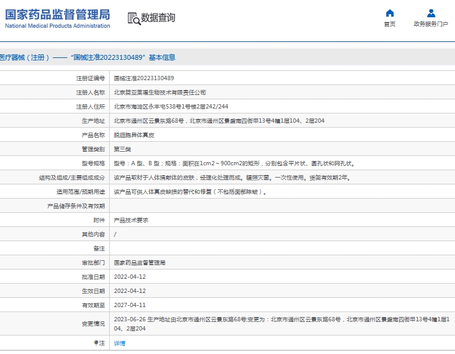Click the 审批部门 row label
Image resolution: width=455 pixels, height=354 pixels.
coord(93,263)
